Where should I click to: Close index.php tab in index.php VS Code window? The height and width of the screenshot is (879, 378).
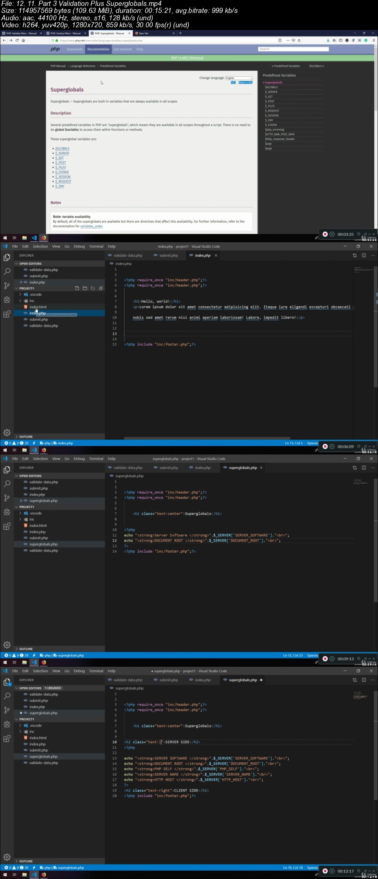pos(216,255)
